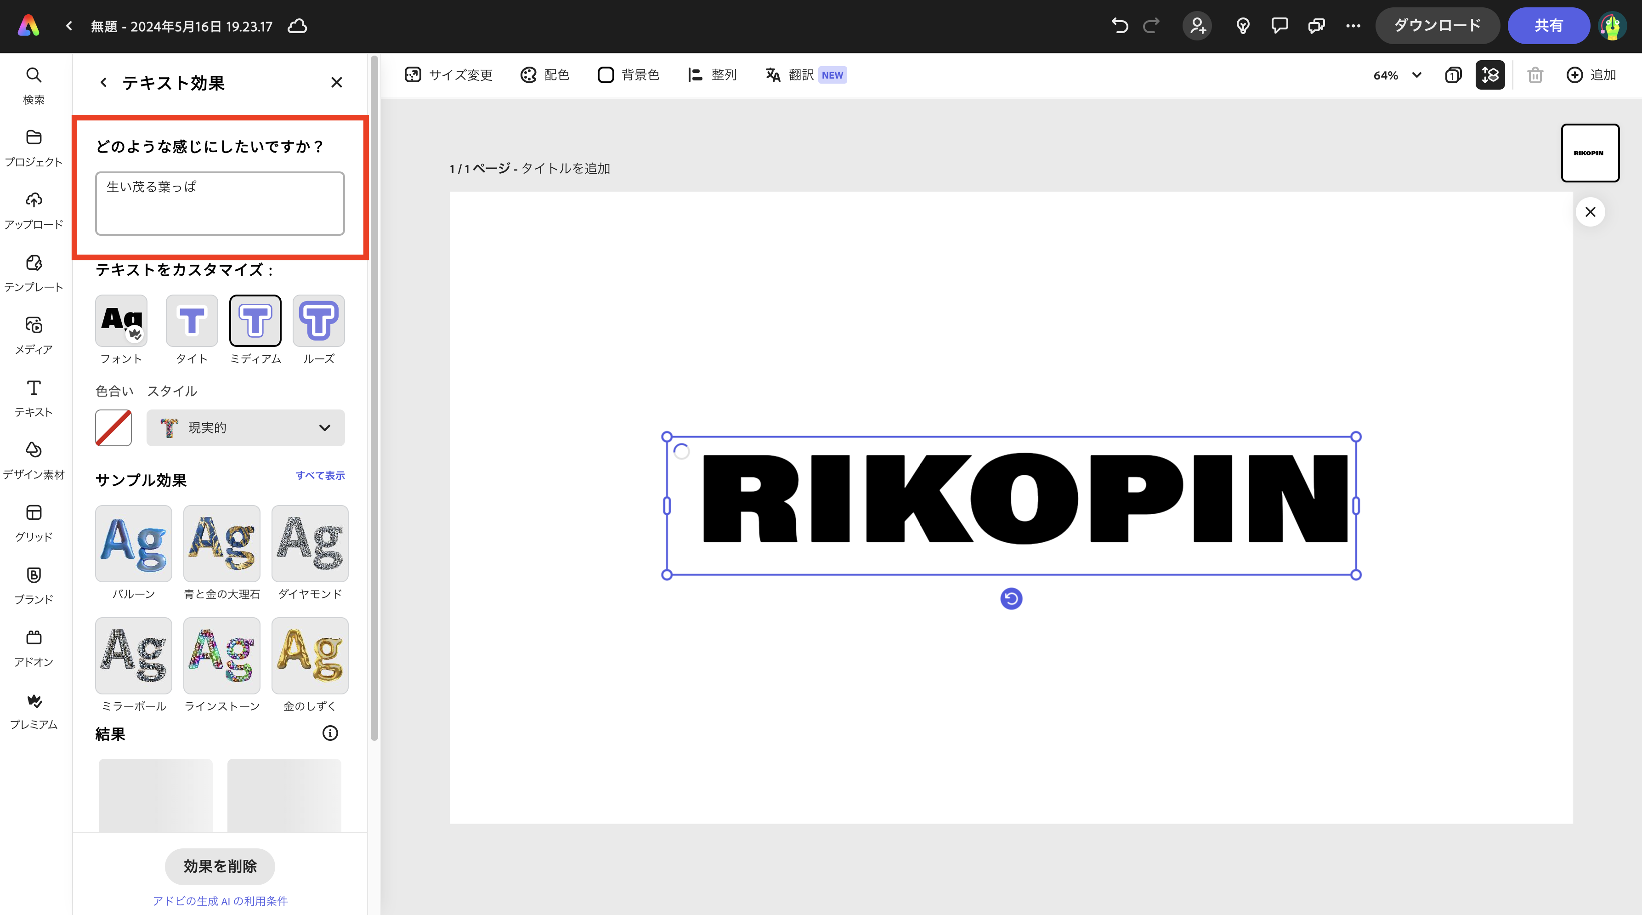This screenshot has width=1642, height=915.
Task: Open the 64% zoom dropdown
Action: click(1397, 75)
